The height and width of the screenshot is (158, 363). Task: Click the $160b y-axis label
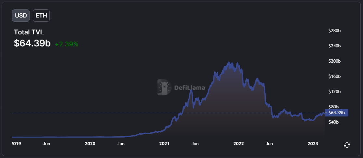point(335,77)
